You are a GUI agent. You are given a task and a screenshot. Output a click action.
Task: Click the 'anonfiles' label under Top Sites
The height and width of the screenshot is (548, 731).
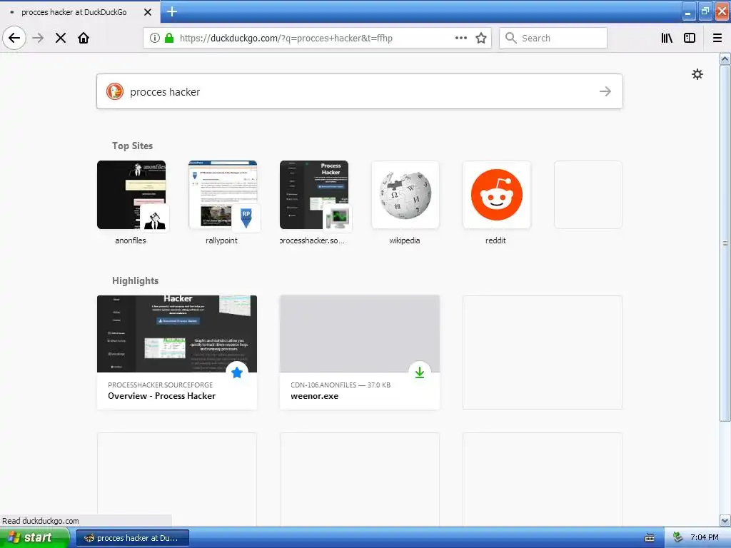pyautogui.click(x=131, y=240)
